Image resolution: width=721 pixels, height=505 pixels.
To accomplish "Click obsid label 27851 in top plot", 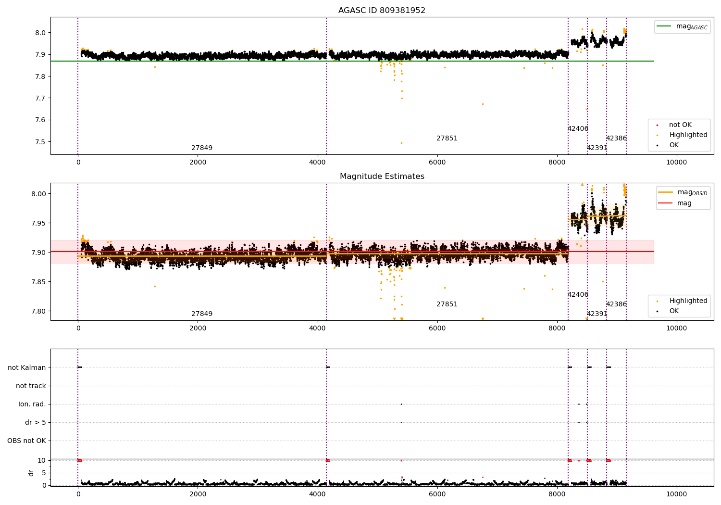I will pos(447,139).
